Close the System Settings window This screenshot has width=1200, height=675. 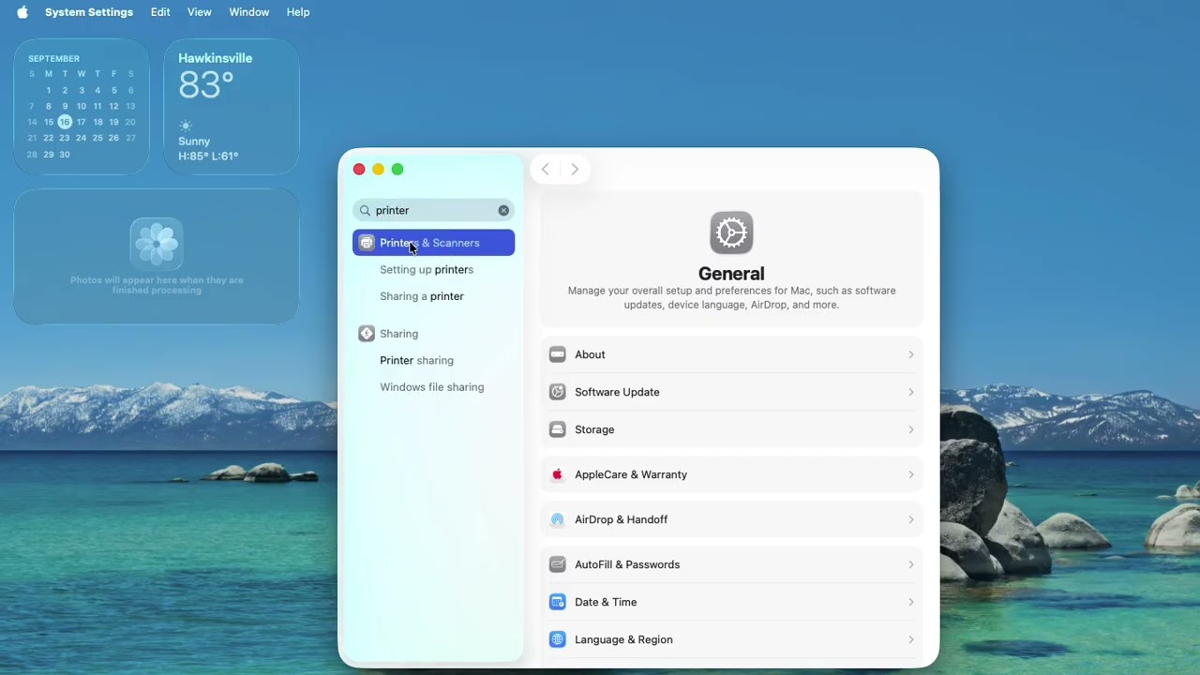359,170
